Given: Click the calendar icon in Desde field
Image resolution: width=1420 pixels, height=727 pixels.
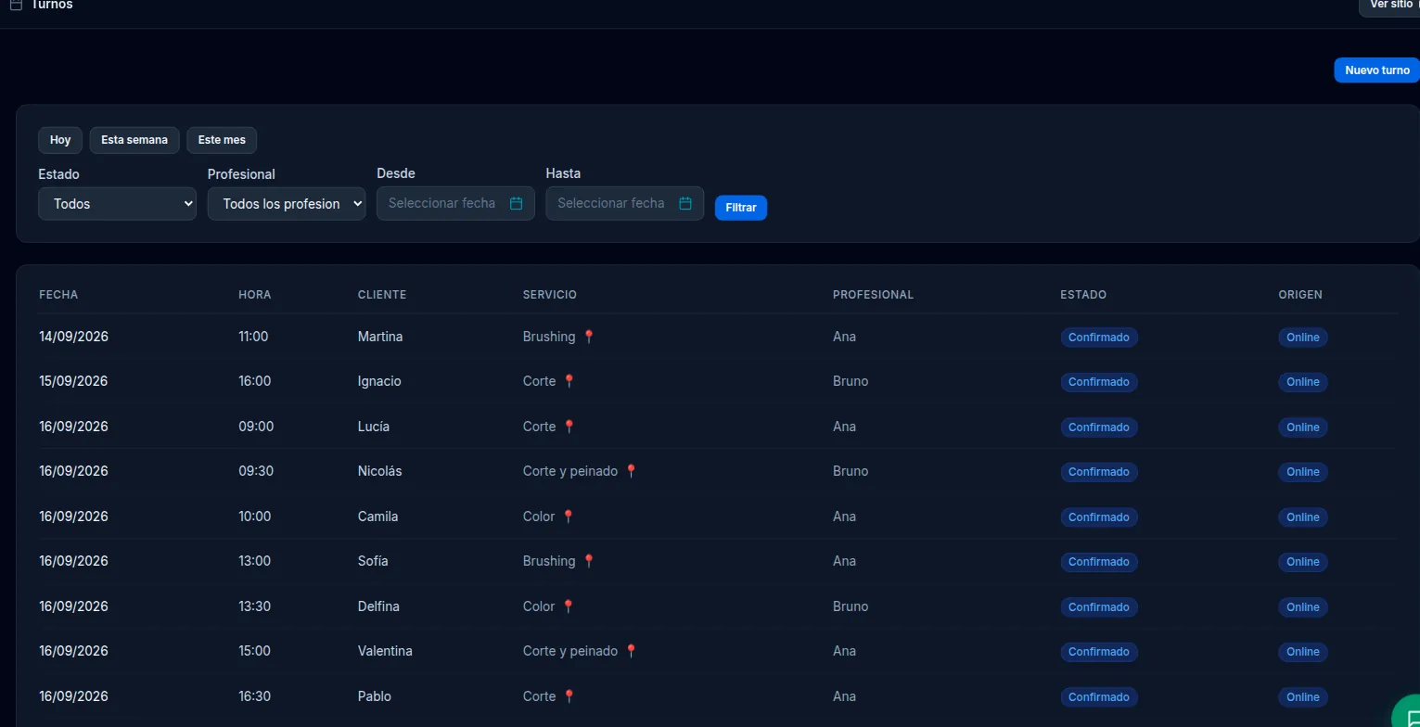Looking at the screenshot, I should coord(517,203).
